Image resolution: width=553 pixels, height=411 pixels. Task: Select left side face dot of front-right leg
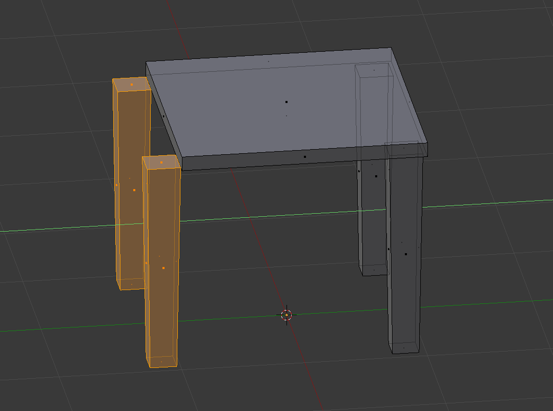click(388, 249)
